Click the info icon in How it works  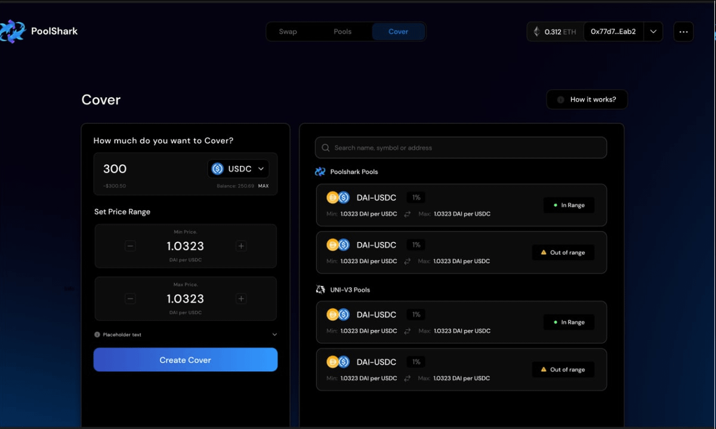click(560, 100)
